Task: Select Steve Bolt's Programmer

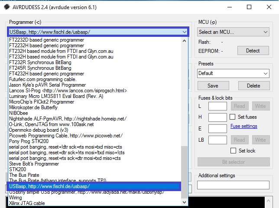Action: point(95,164)
